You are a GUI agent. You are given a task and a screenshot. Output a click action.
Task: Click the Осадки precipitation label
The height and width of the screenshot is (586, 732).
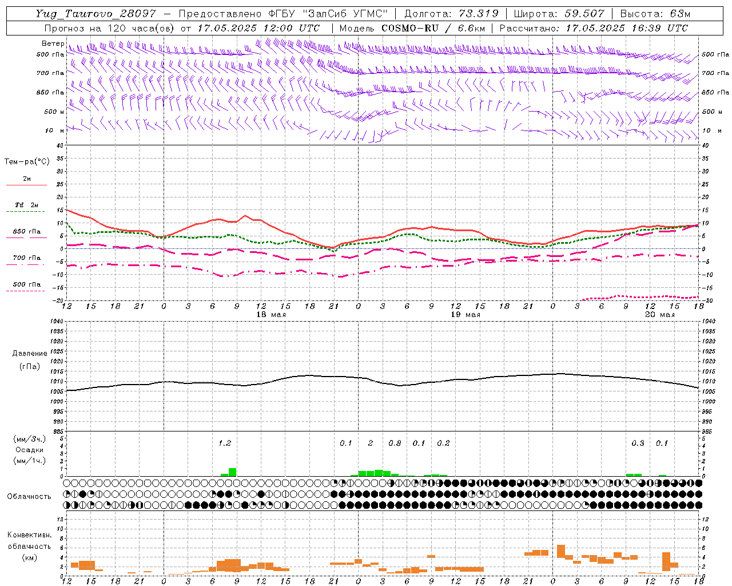[x=29, y=450]
